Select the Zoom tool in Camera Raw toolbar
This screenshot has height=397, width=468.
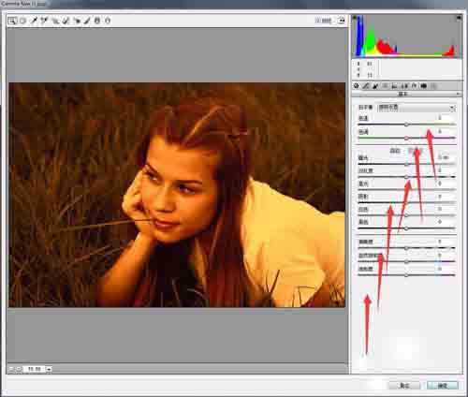pyautogui.click(x=12, y=21)
